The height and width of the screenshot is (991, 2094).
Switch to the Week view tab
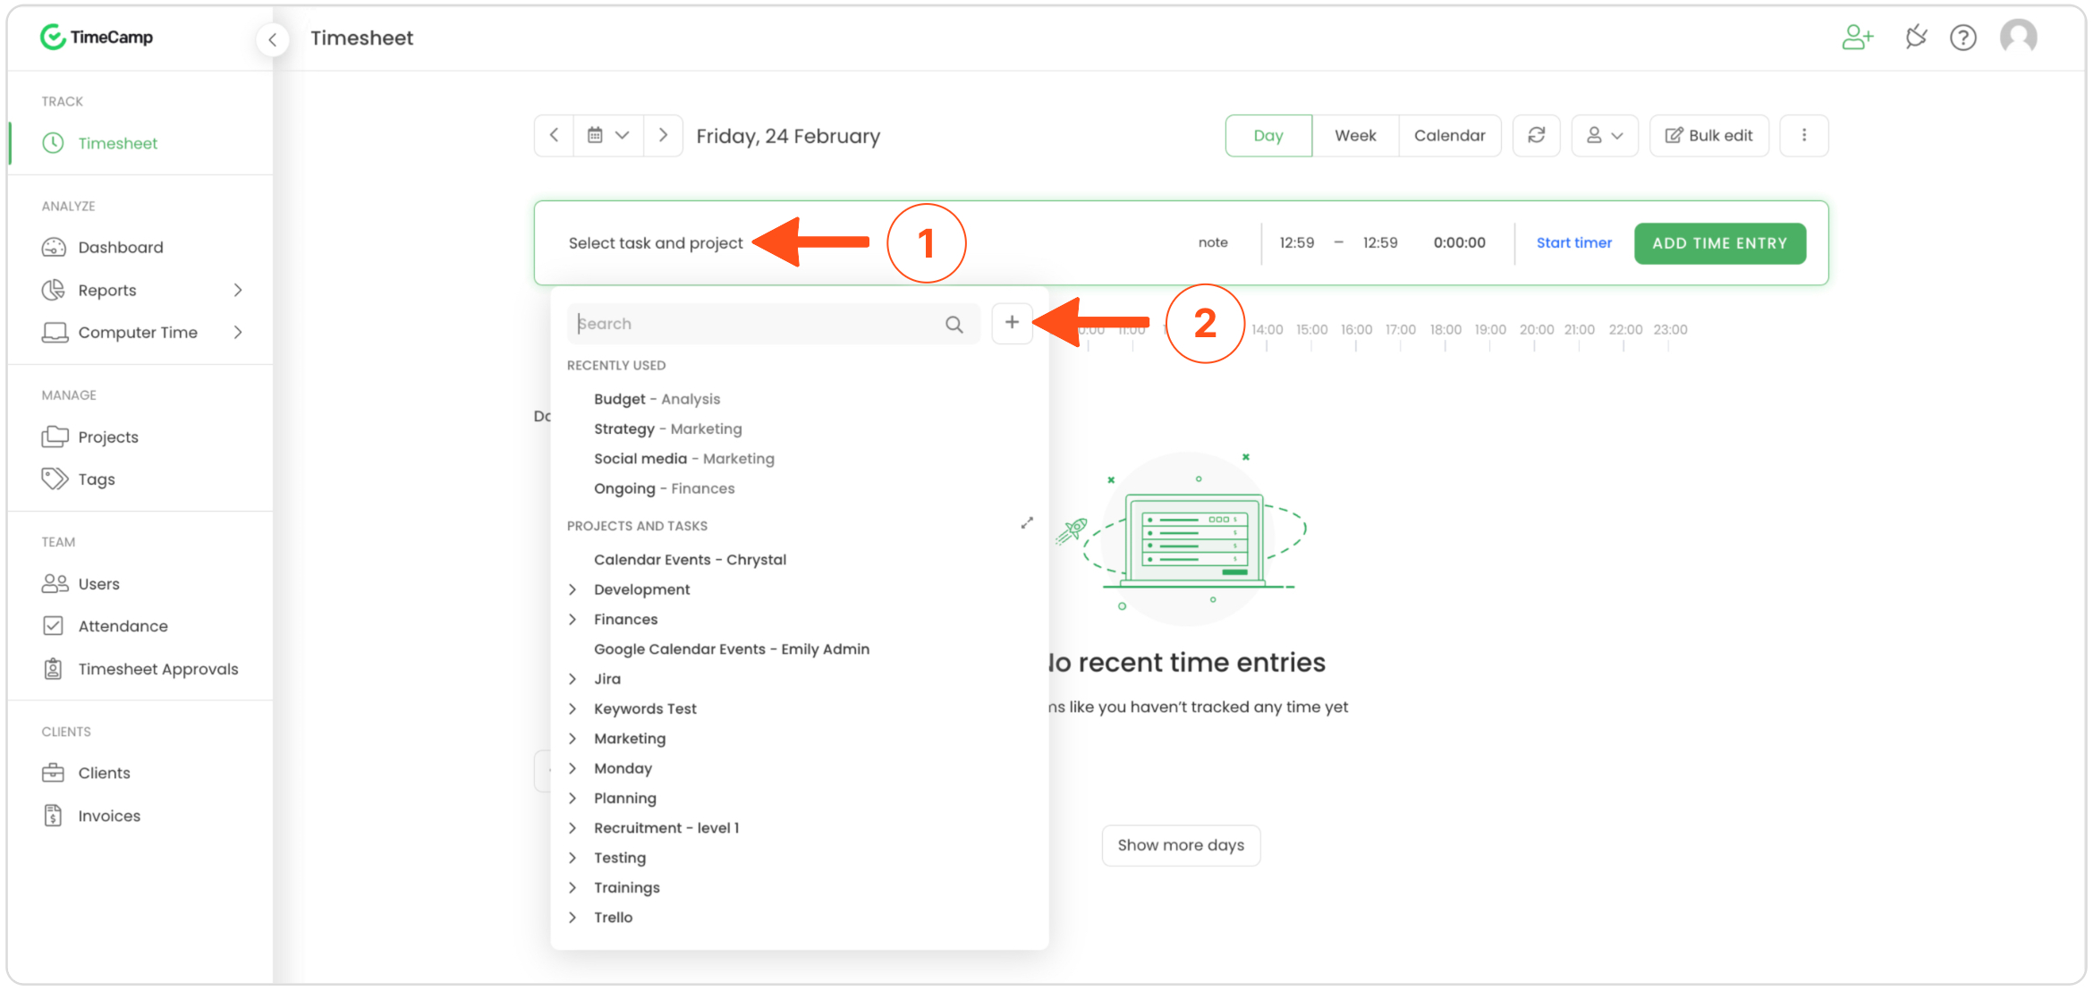coord(1354,135)
